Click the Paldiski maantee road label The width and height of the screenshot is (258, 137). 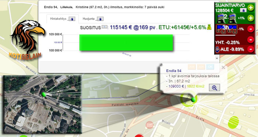[x=125, y=105]
